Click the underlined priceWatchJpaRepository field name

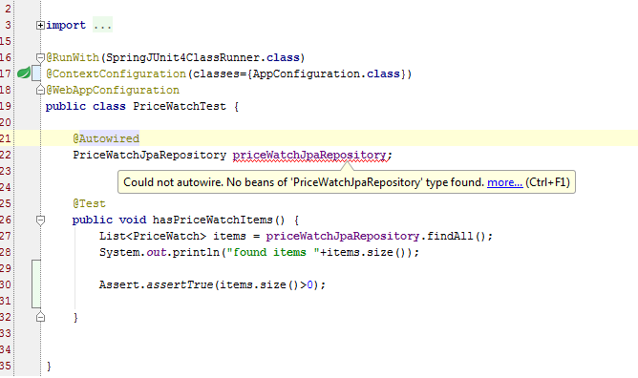pos(309,155)
